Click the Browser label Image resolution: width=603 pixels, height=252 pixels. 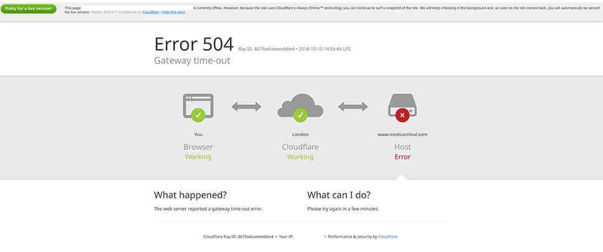coord(198,147)
